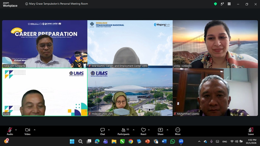This screenshot has height=146, width=260.
Task: Select Vinita - LinkedIn video tile
Action: click(215, 44)
